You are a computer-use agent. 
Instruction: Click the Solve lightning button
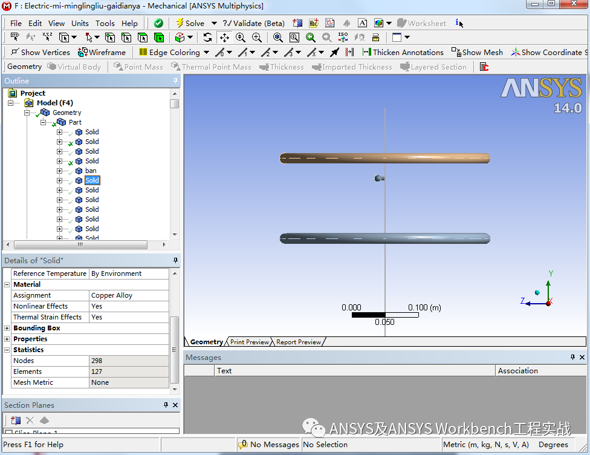tap(190, 24)
